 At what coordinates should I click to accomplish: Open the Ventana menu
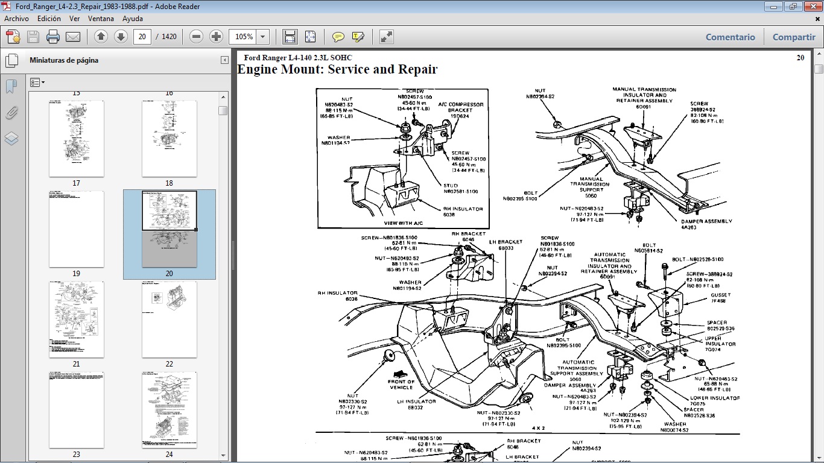101,19
